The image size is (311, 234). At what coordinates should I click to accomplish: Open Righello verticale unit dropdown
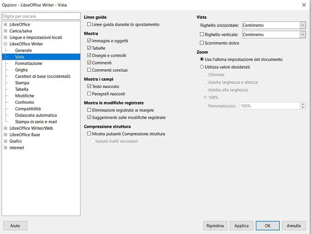[x=303, y=35]
